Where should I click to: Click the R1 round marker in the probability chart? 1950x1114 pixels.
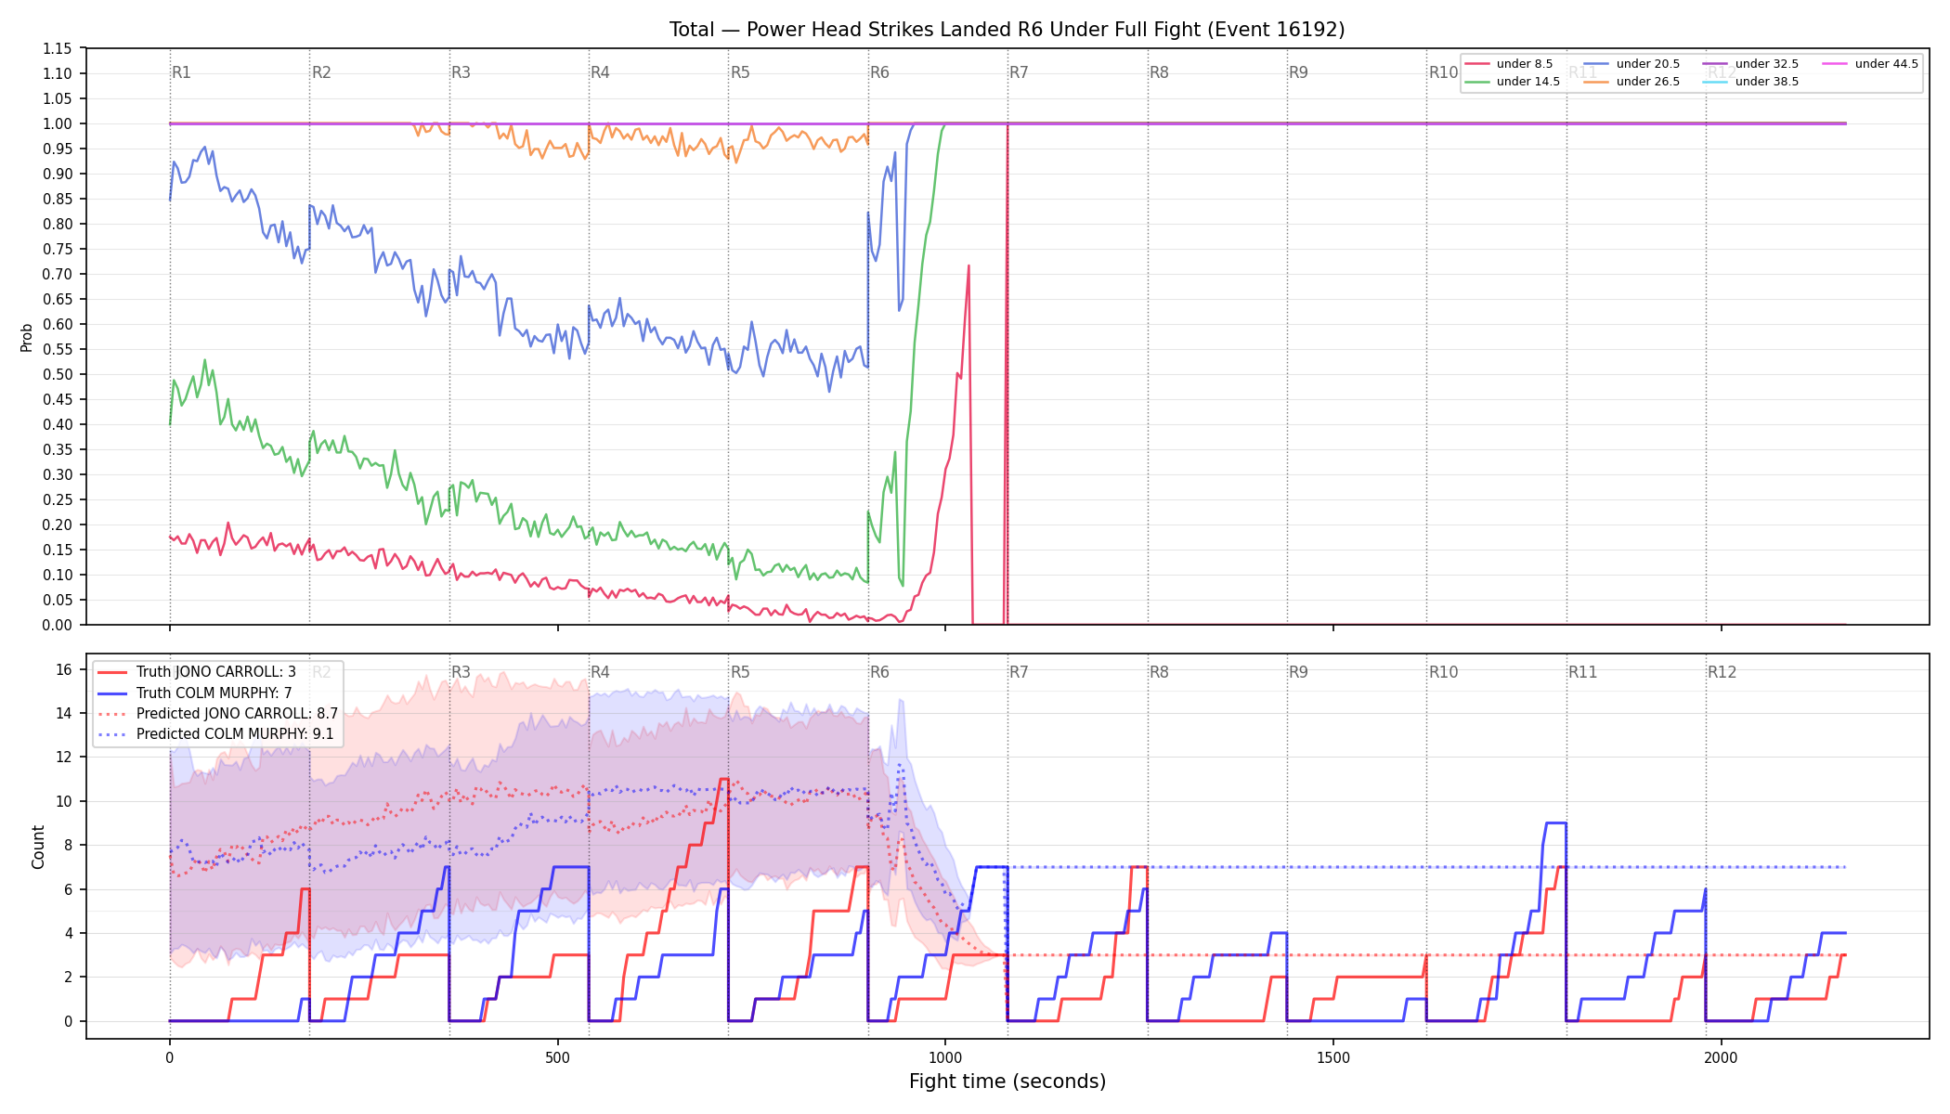coord(181,72)
